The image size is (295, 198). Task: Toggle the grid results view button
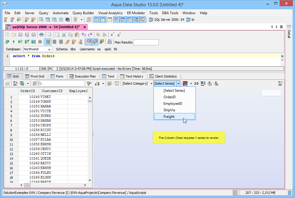(x=89, y=42)
